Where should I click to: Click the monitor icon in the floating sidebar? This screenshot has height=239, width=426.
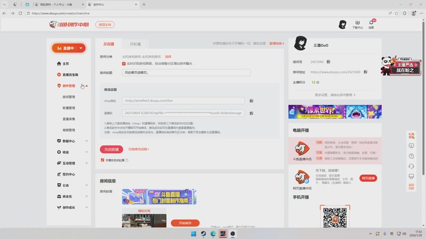411,176
